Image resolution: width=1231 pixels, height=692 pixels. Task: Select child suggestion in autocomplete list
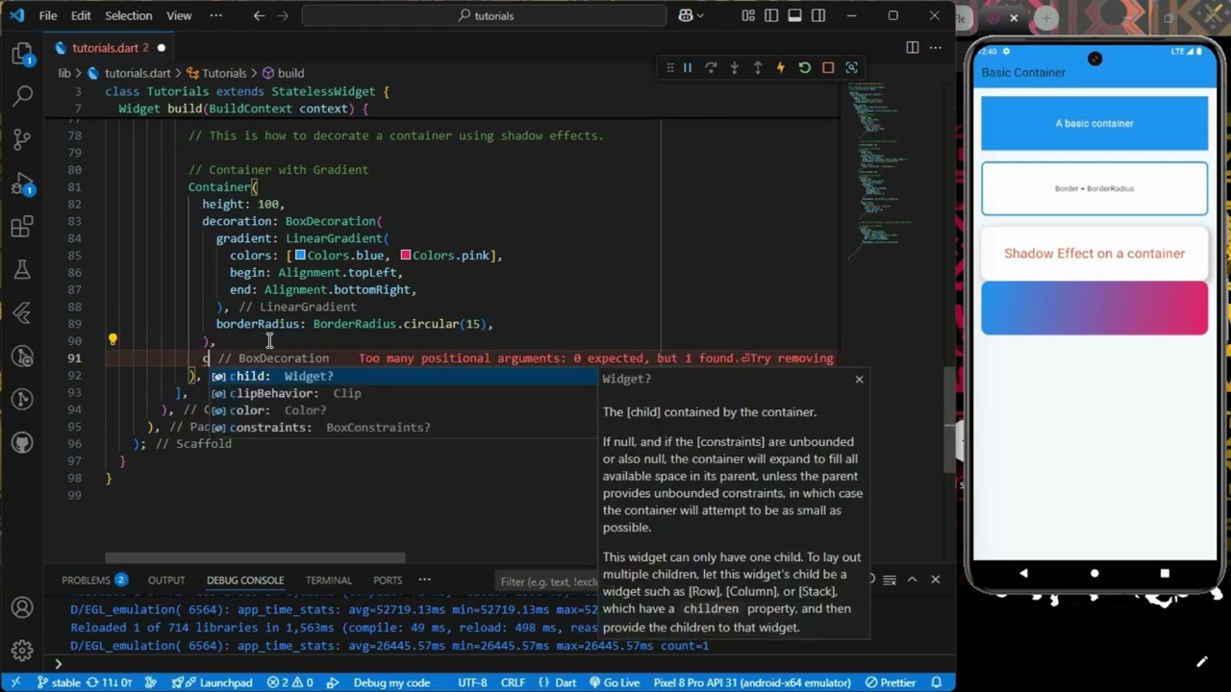402,376
